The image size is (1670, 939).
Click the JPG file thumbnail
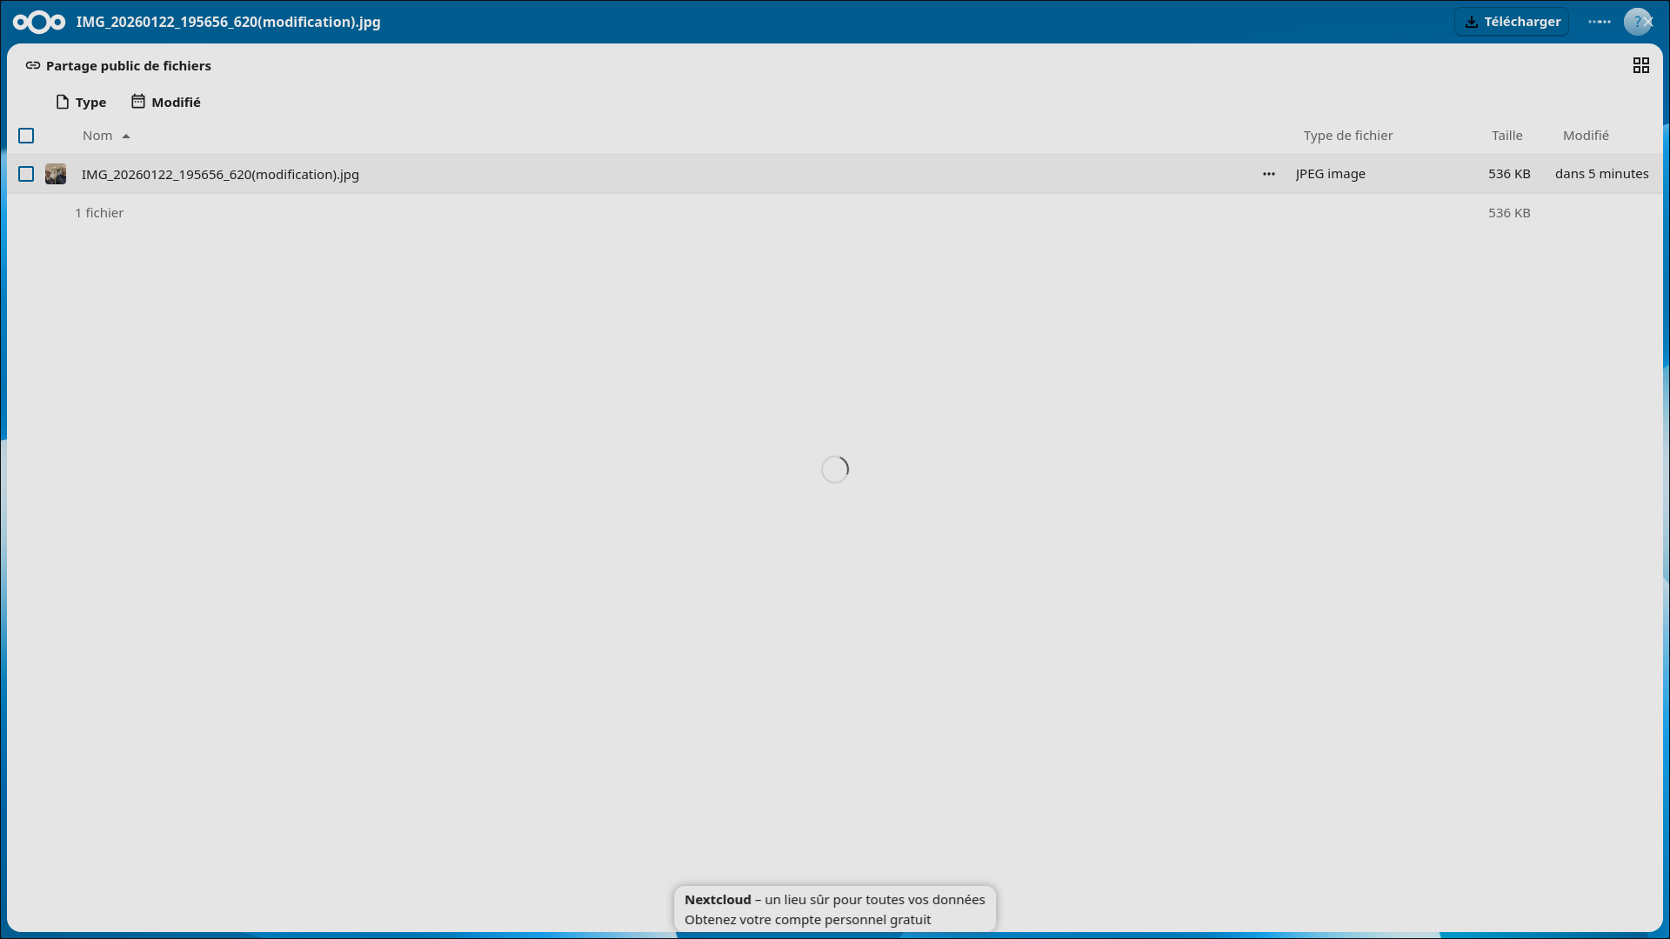(56, 174)
